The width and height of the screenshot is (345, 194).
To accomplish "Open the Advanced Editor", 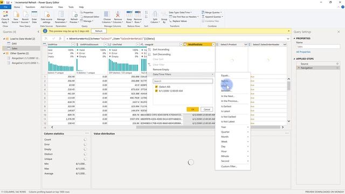I will [x=90, y=17].
